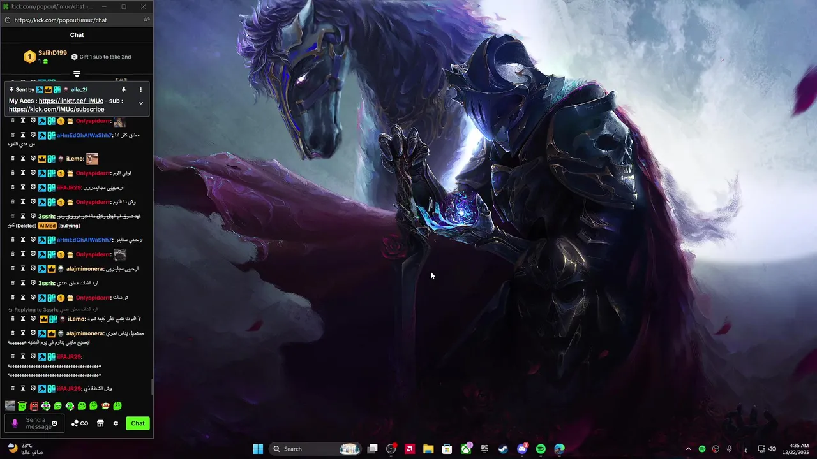Screen dimensions: 817x459
Task: Select the first image emote in emote row
Action: [10, 405]
